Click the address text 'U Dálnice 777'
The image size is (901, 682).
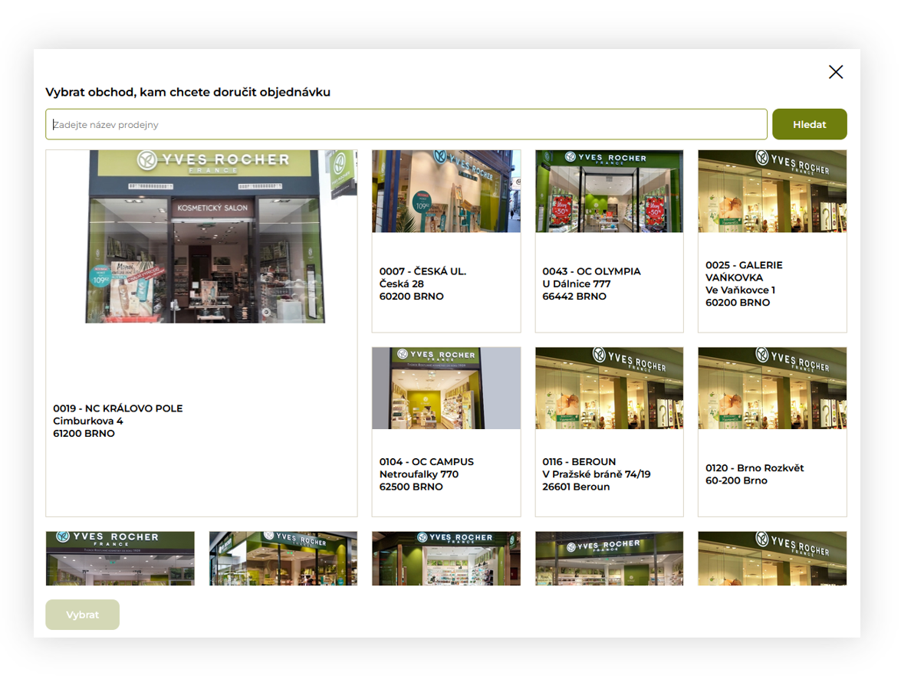coord(577,284)
